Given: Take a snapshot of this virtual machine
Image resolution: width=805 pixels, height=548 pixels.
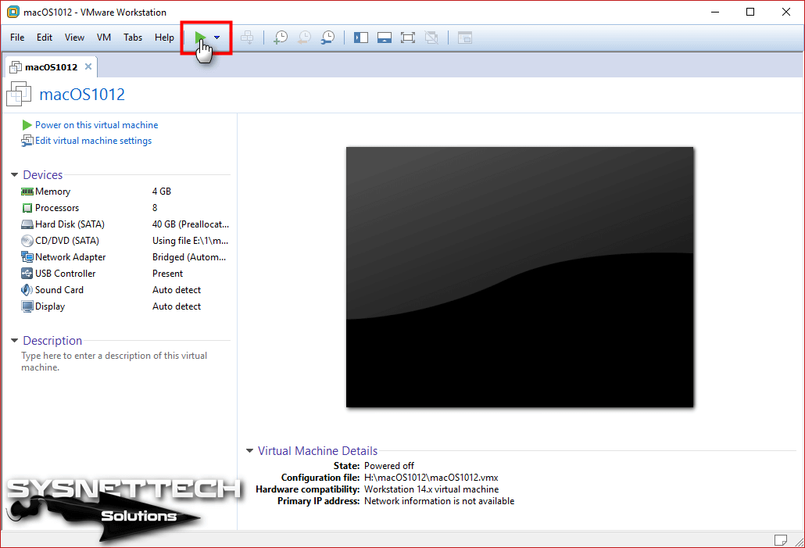Looking at the screenshot, I should 281,38.
